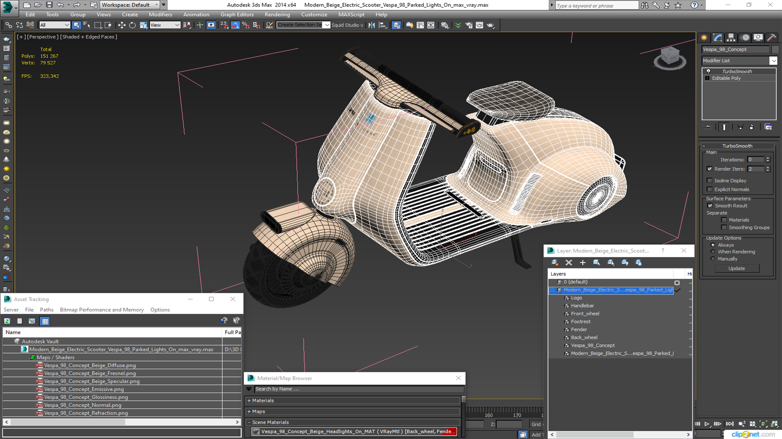The width and height of the screenshot is (782, 439).
Task: Select the Move tool in main toolbar
Action: tap(121, 25)
